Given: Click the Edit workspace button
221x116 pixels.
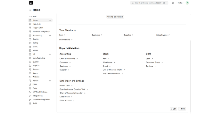Looking at the screenshot, I should [x=174, y=109].
